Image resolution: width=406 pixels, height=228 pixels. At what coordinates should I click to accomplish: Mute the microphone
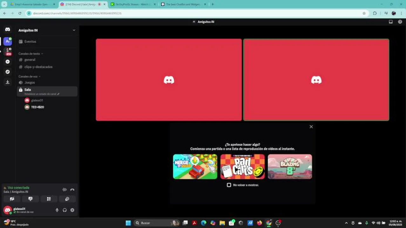coord(57,210)
